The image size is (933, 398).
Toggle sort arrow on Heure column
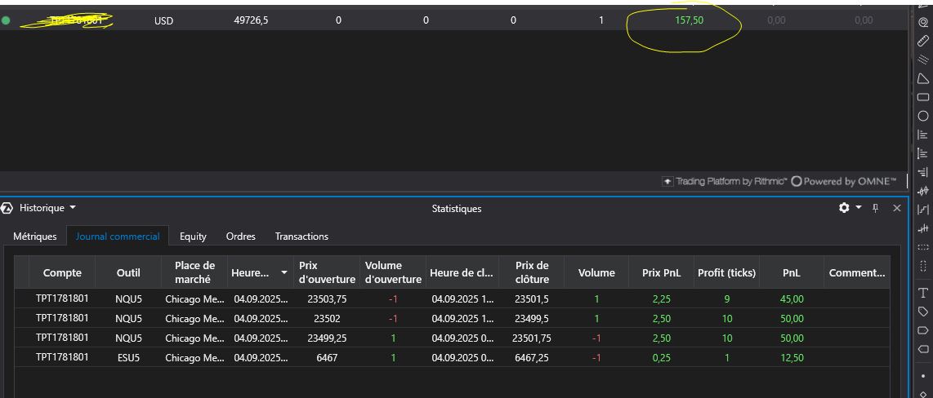283,273
